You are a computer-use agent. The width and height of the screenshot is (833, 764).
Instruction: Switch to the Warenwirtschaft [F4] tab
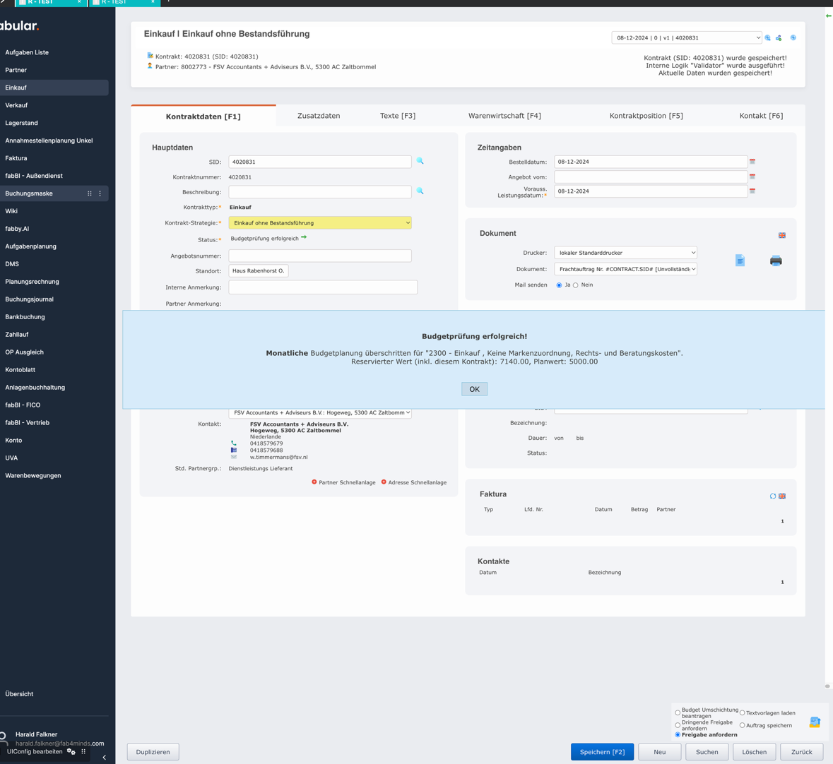504,116
